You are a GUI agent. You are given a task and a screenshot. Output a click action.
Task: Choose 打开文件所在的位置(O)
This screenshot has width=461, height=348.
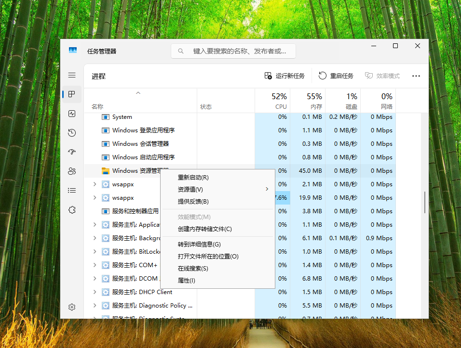coord(217,257)
